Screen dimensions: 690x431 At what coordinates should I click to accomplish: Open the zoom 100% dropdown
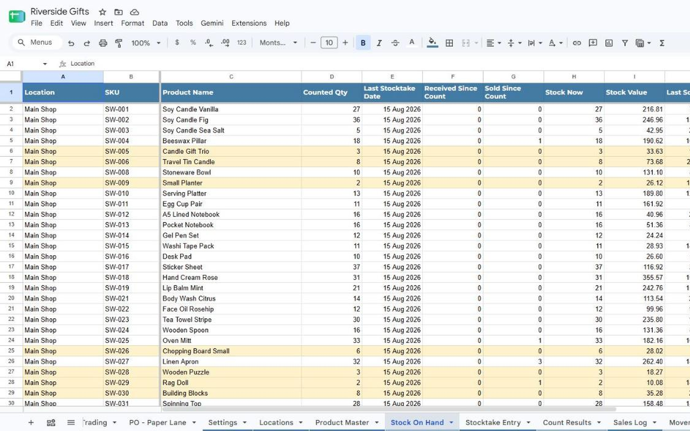pyautogui.click(x=146, y=43)
